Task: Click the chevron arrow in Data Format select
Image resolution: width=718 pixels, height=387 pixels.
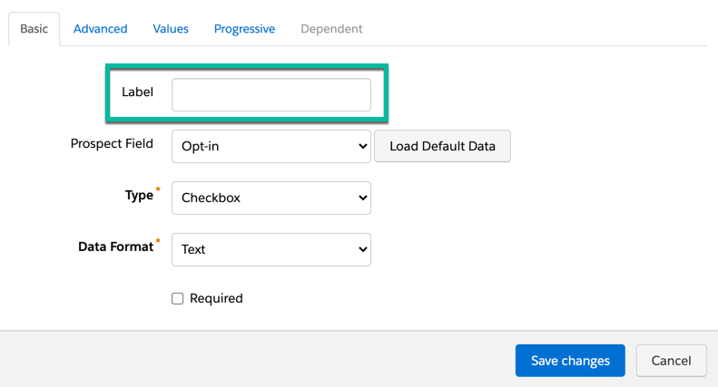Action: pyautogui.click(x=362, y=249)
